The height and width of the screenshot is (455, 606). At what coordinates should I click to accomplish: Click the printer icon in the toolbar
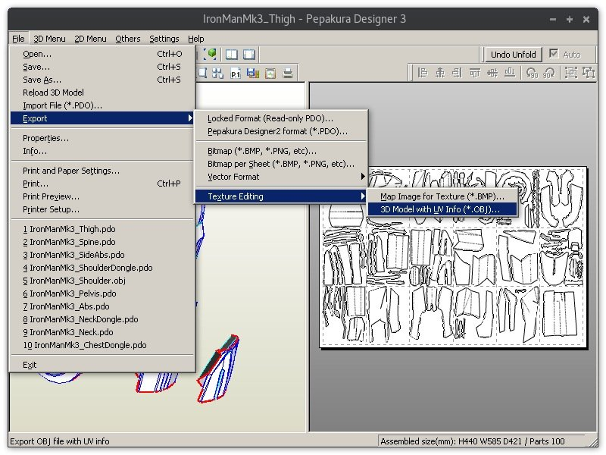[288, 73]
